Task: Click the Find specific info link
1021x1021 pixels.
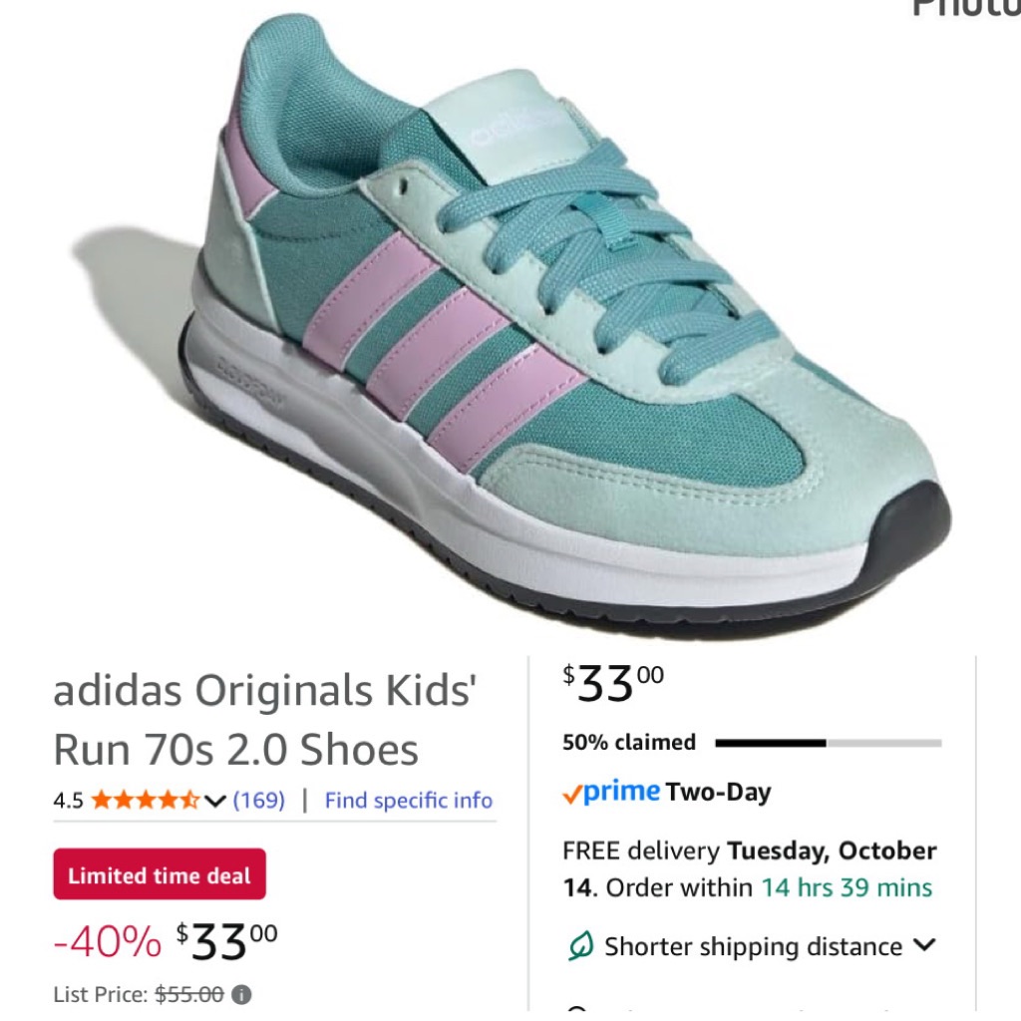Action: click(x=409, y=801)
